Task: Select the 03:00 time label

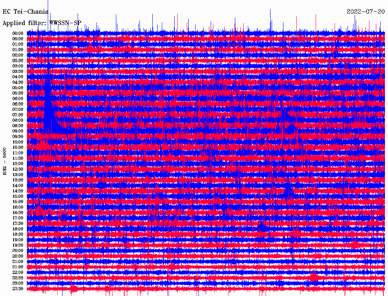Action: (x=17, y=66)
